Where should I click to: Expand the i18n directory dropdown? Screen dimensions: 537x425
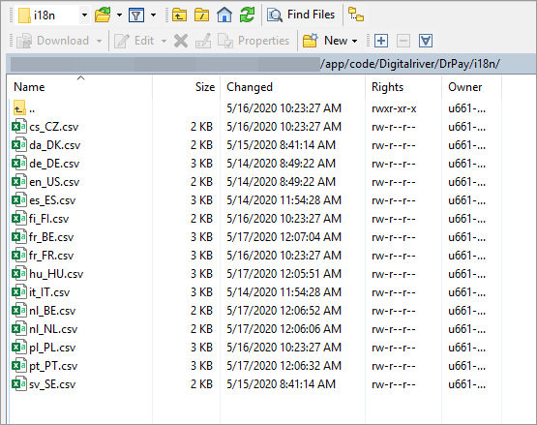coord(84,15)
